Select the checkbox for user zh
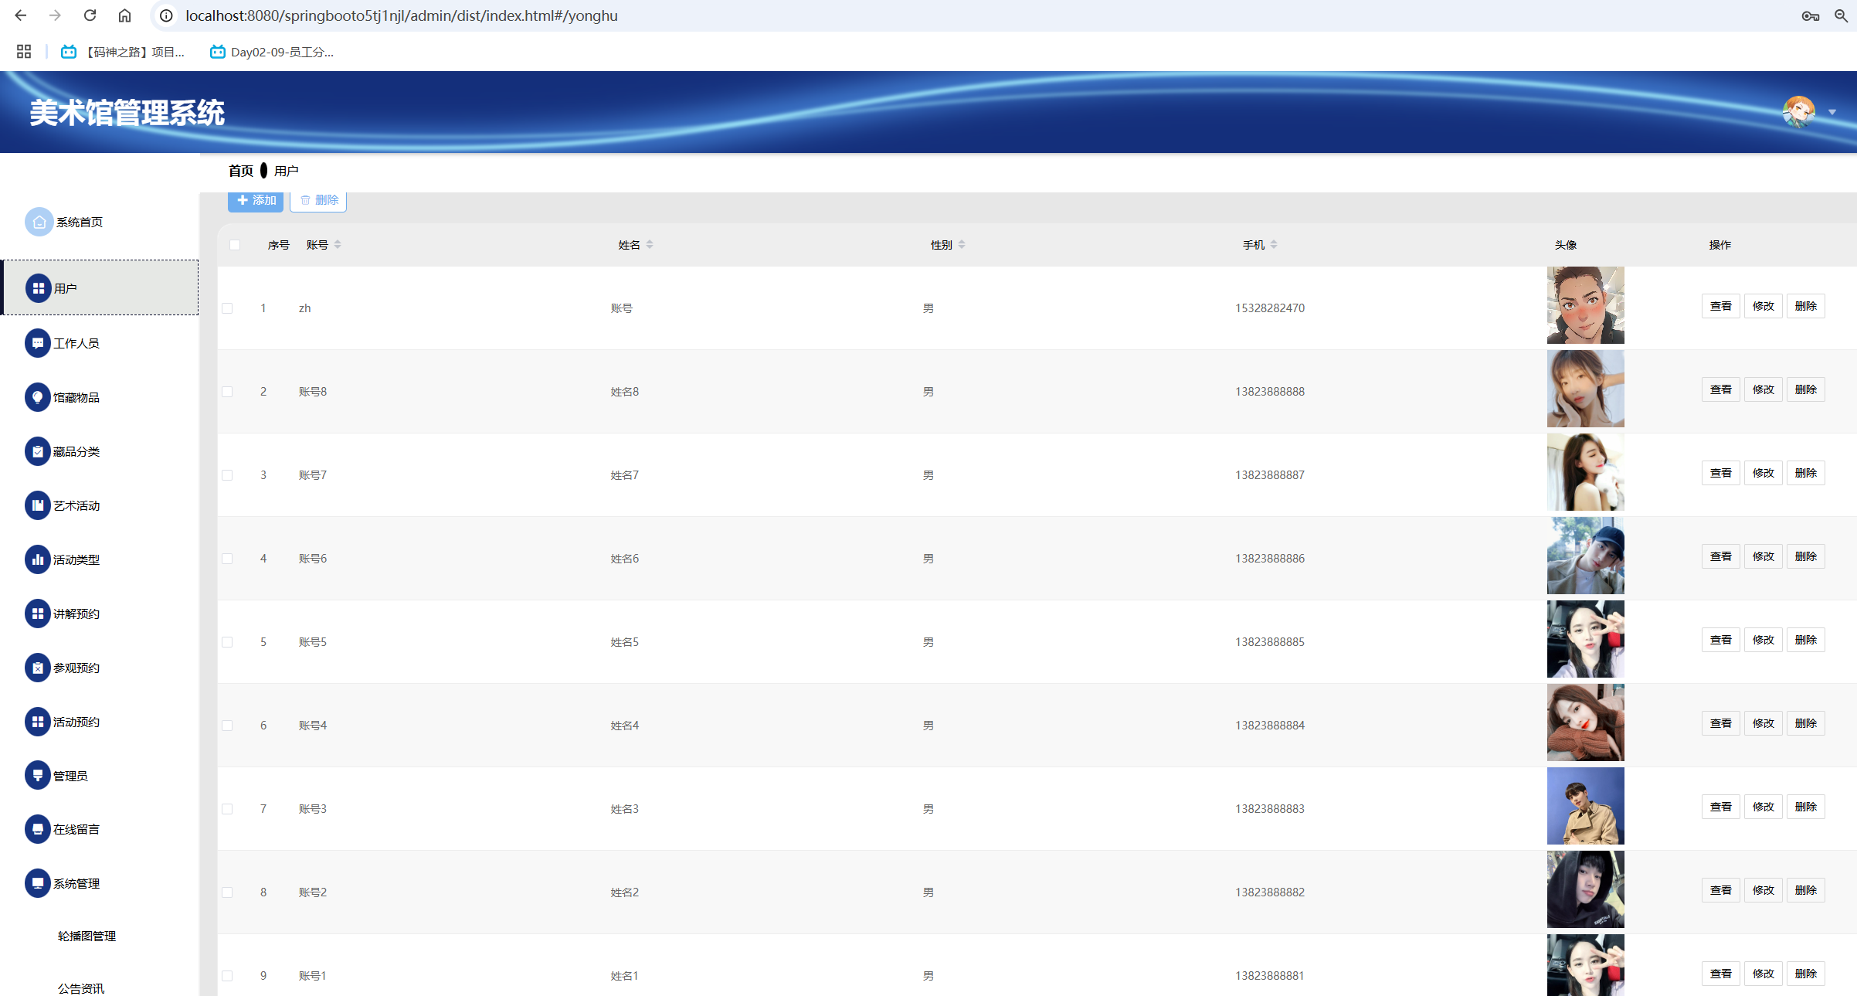1857x996 pixels. [227, 308]
